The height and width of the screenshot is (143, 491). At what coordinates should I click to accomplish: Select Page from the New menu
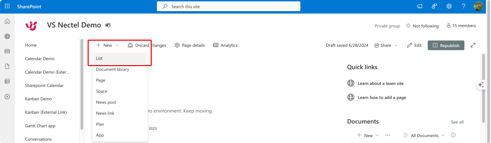pos(120,80)
